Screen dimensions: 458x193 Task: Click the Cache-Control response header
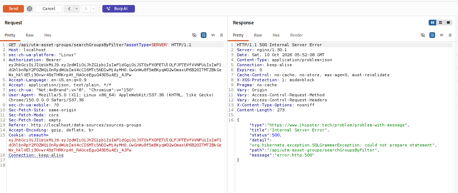[x=313, y=75]
